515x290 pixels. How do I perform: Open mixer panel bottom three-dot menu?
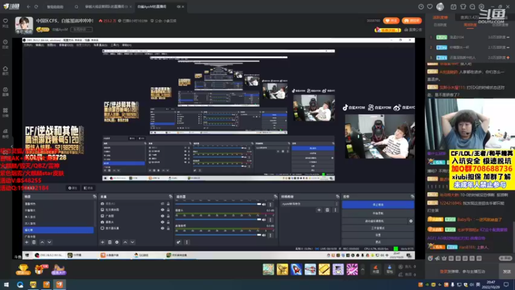pyautogui.click(x=187, y=242)
